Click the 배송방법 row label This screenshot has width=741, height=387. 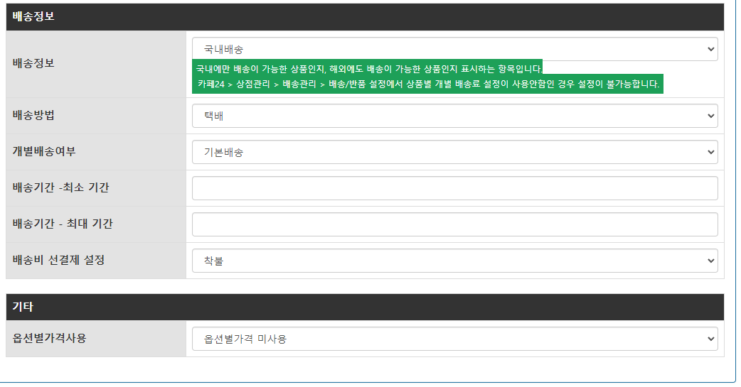coord(34,116)
